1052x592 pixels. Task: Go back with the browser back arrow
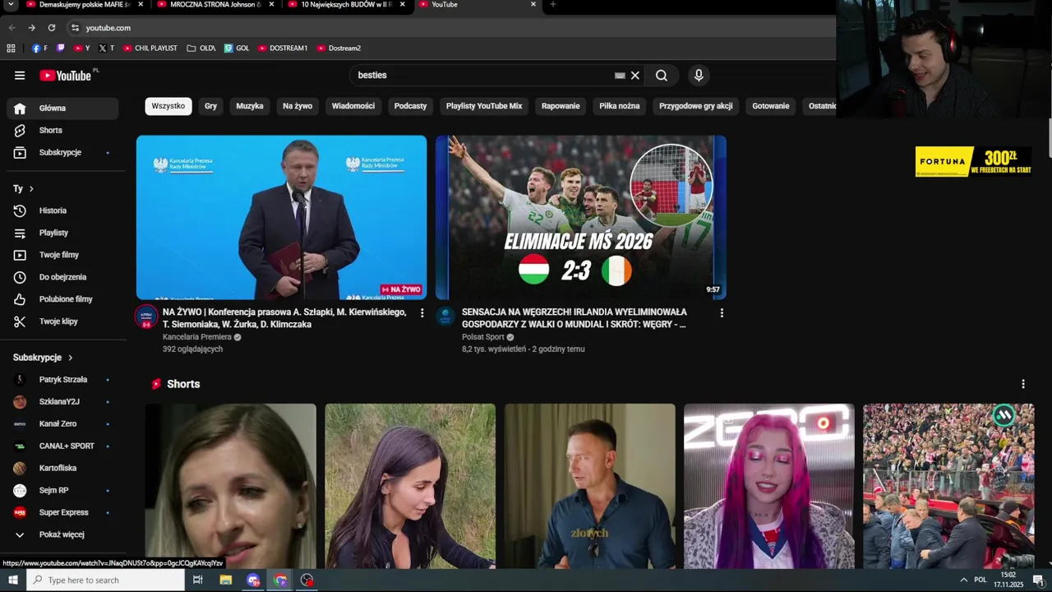12,28
